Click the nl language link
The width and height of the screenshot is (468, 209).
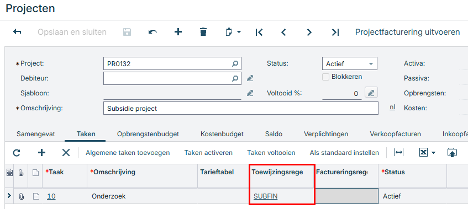click(392, 107)
